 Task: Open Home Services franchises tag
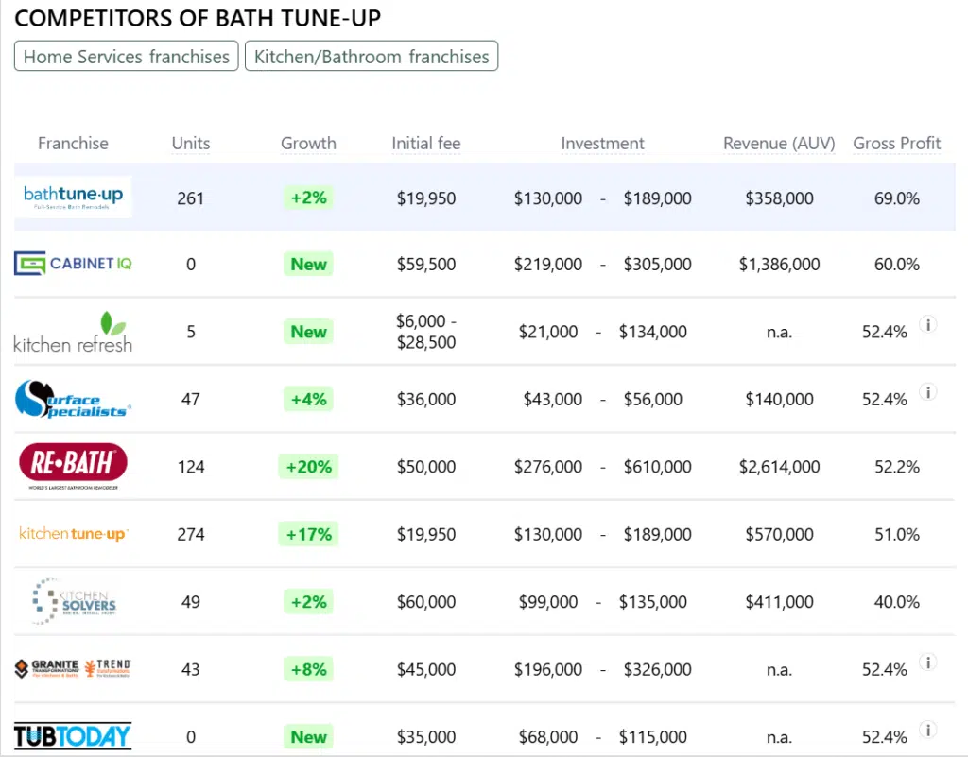(126, 57)
